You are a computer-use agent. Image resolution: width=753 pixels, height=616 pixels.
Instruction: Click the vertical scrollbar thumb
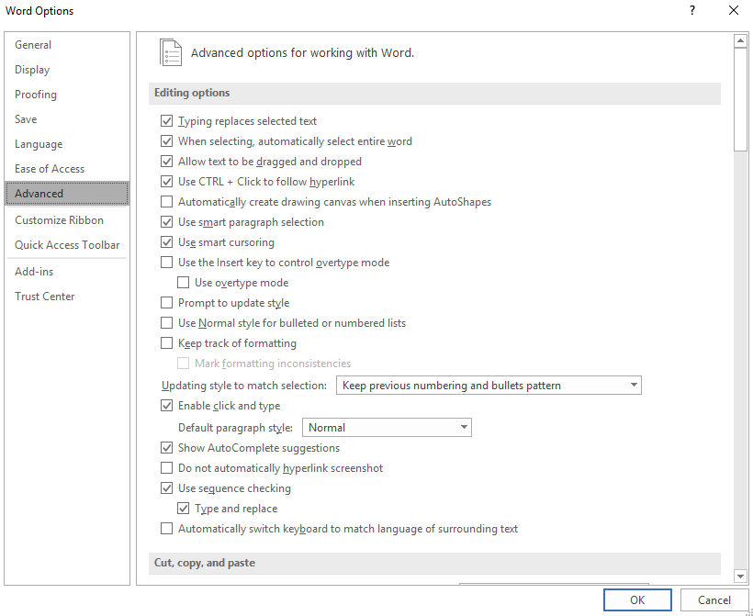(x=740, y=100)
